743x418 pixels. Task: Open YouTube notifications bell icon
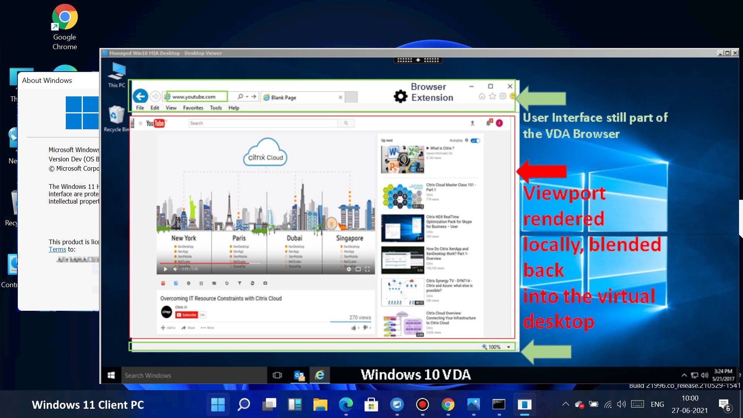(488, 123)
